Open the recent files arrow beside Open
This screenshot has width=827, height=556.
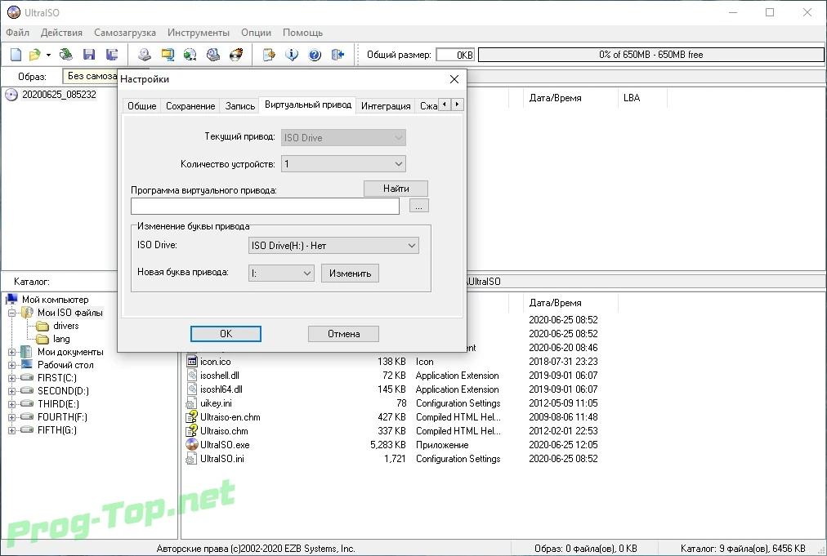tap(48, 55)
